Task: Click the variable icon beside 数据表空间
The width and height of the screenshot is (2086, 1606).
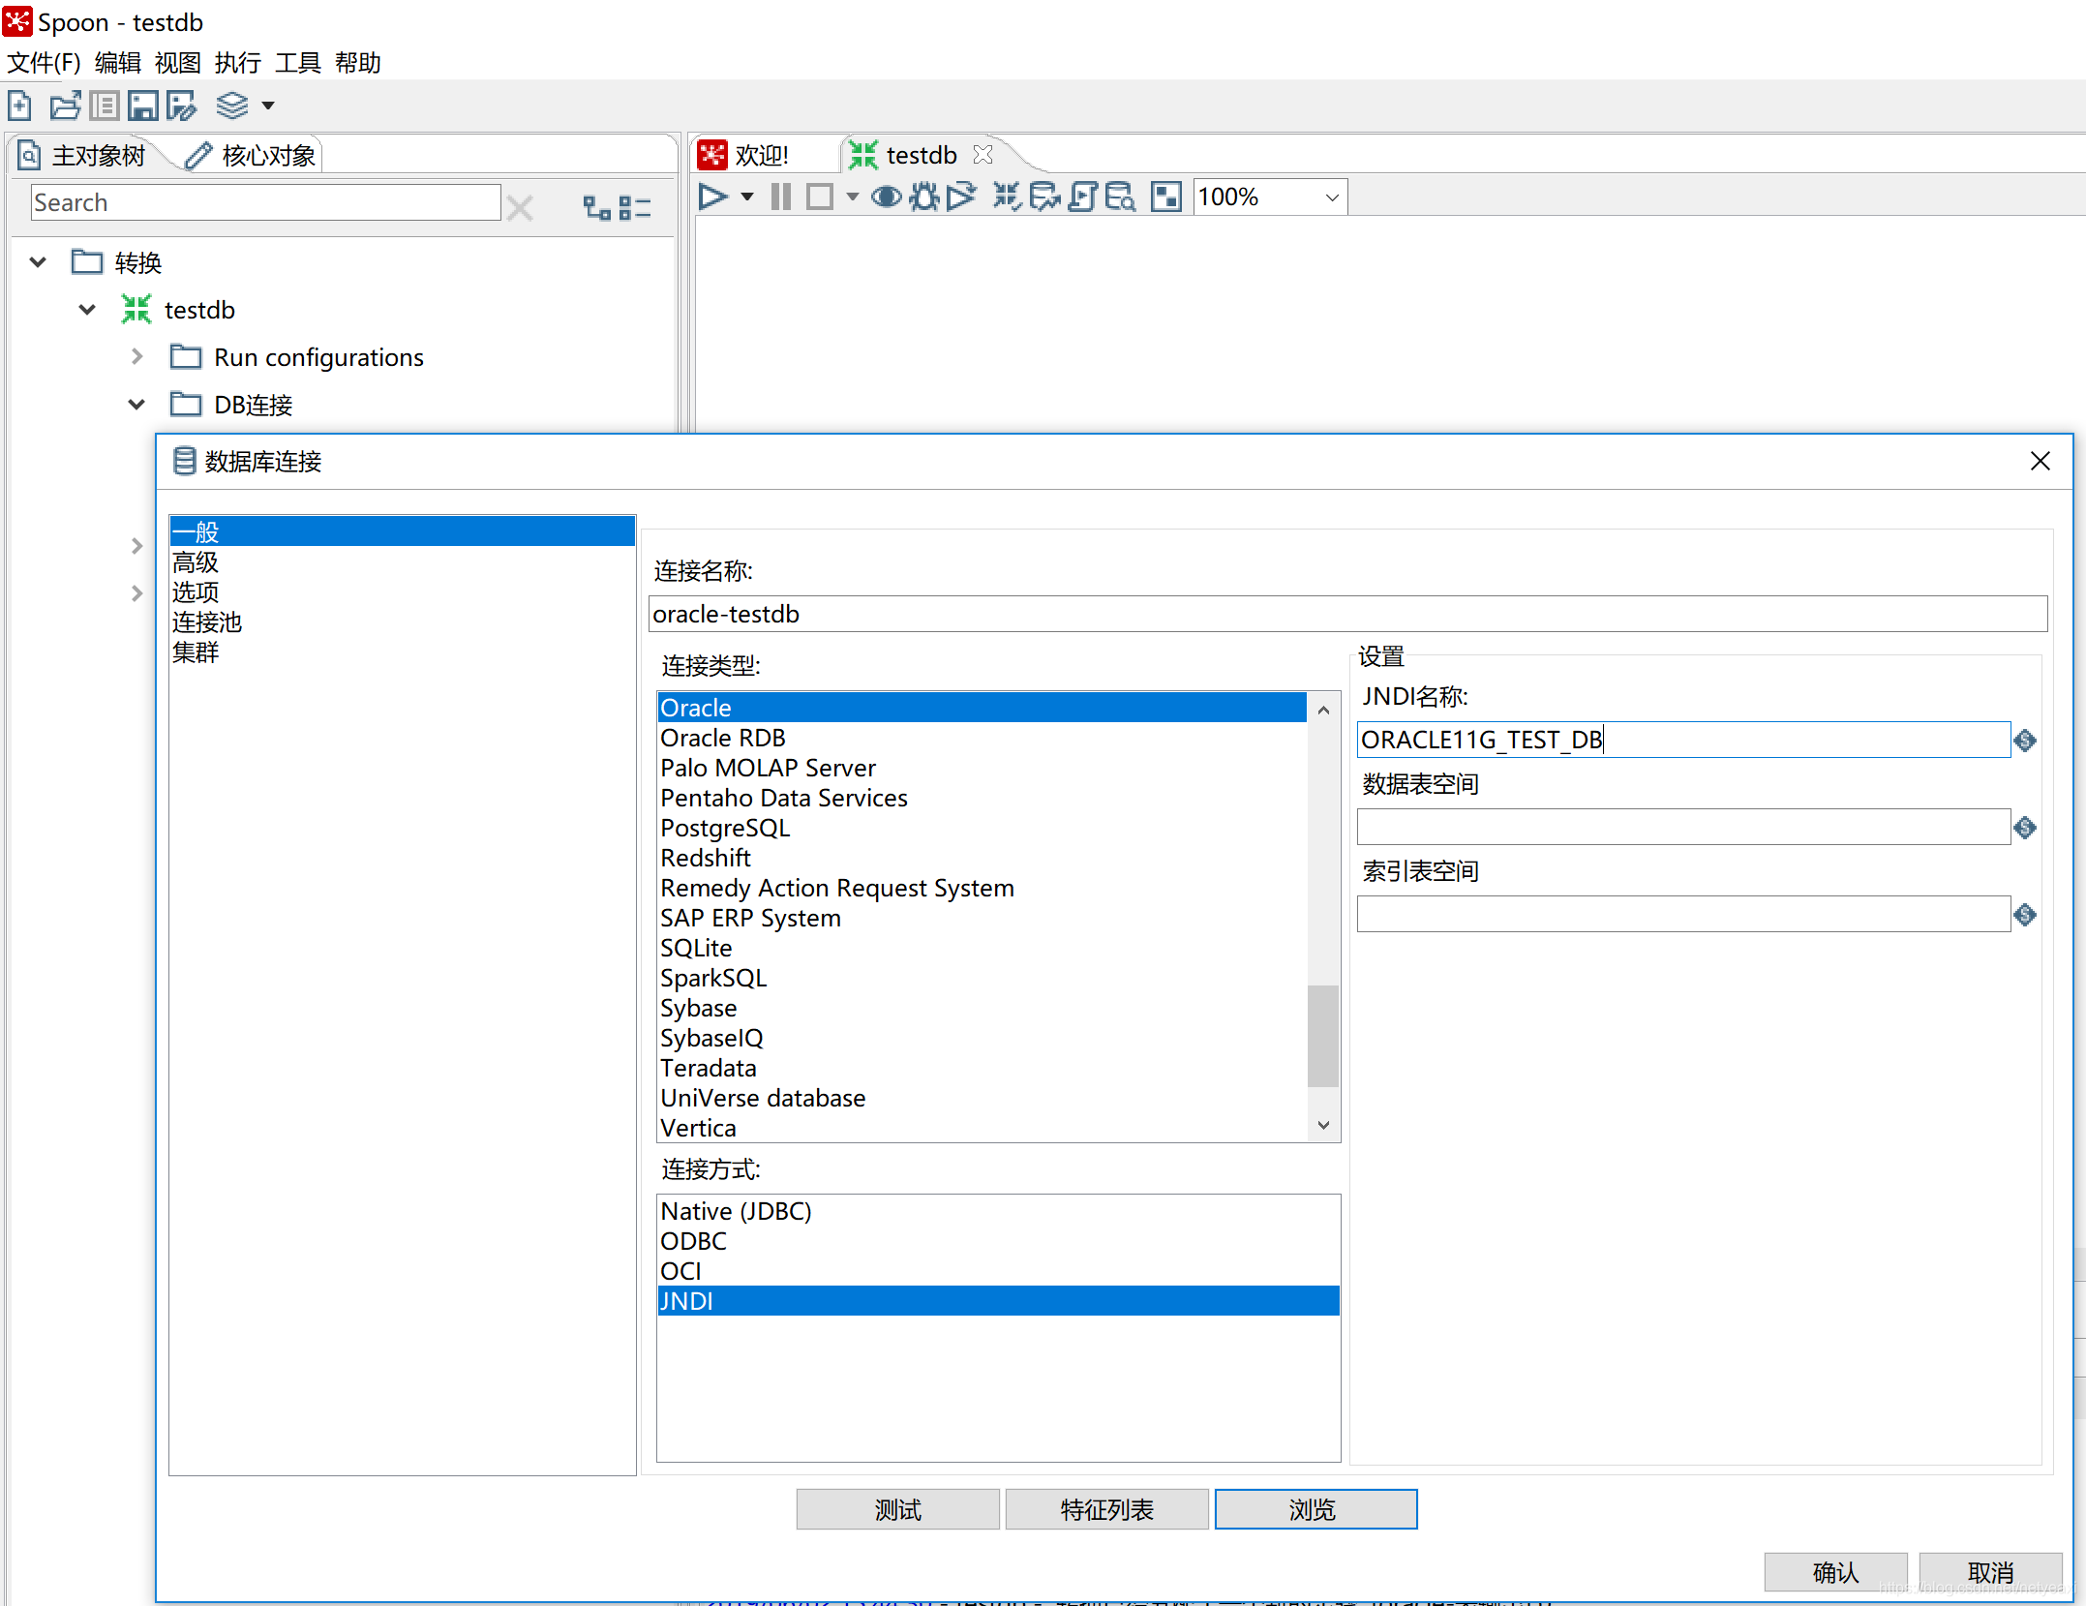Action: (x=2025, y=828)
